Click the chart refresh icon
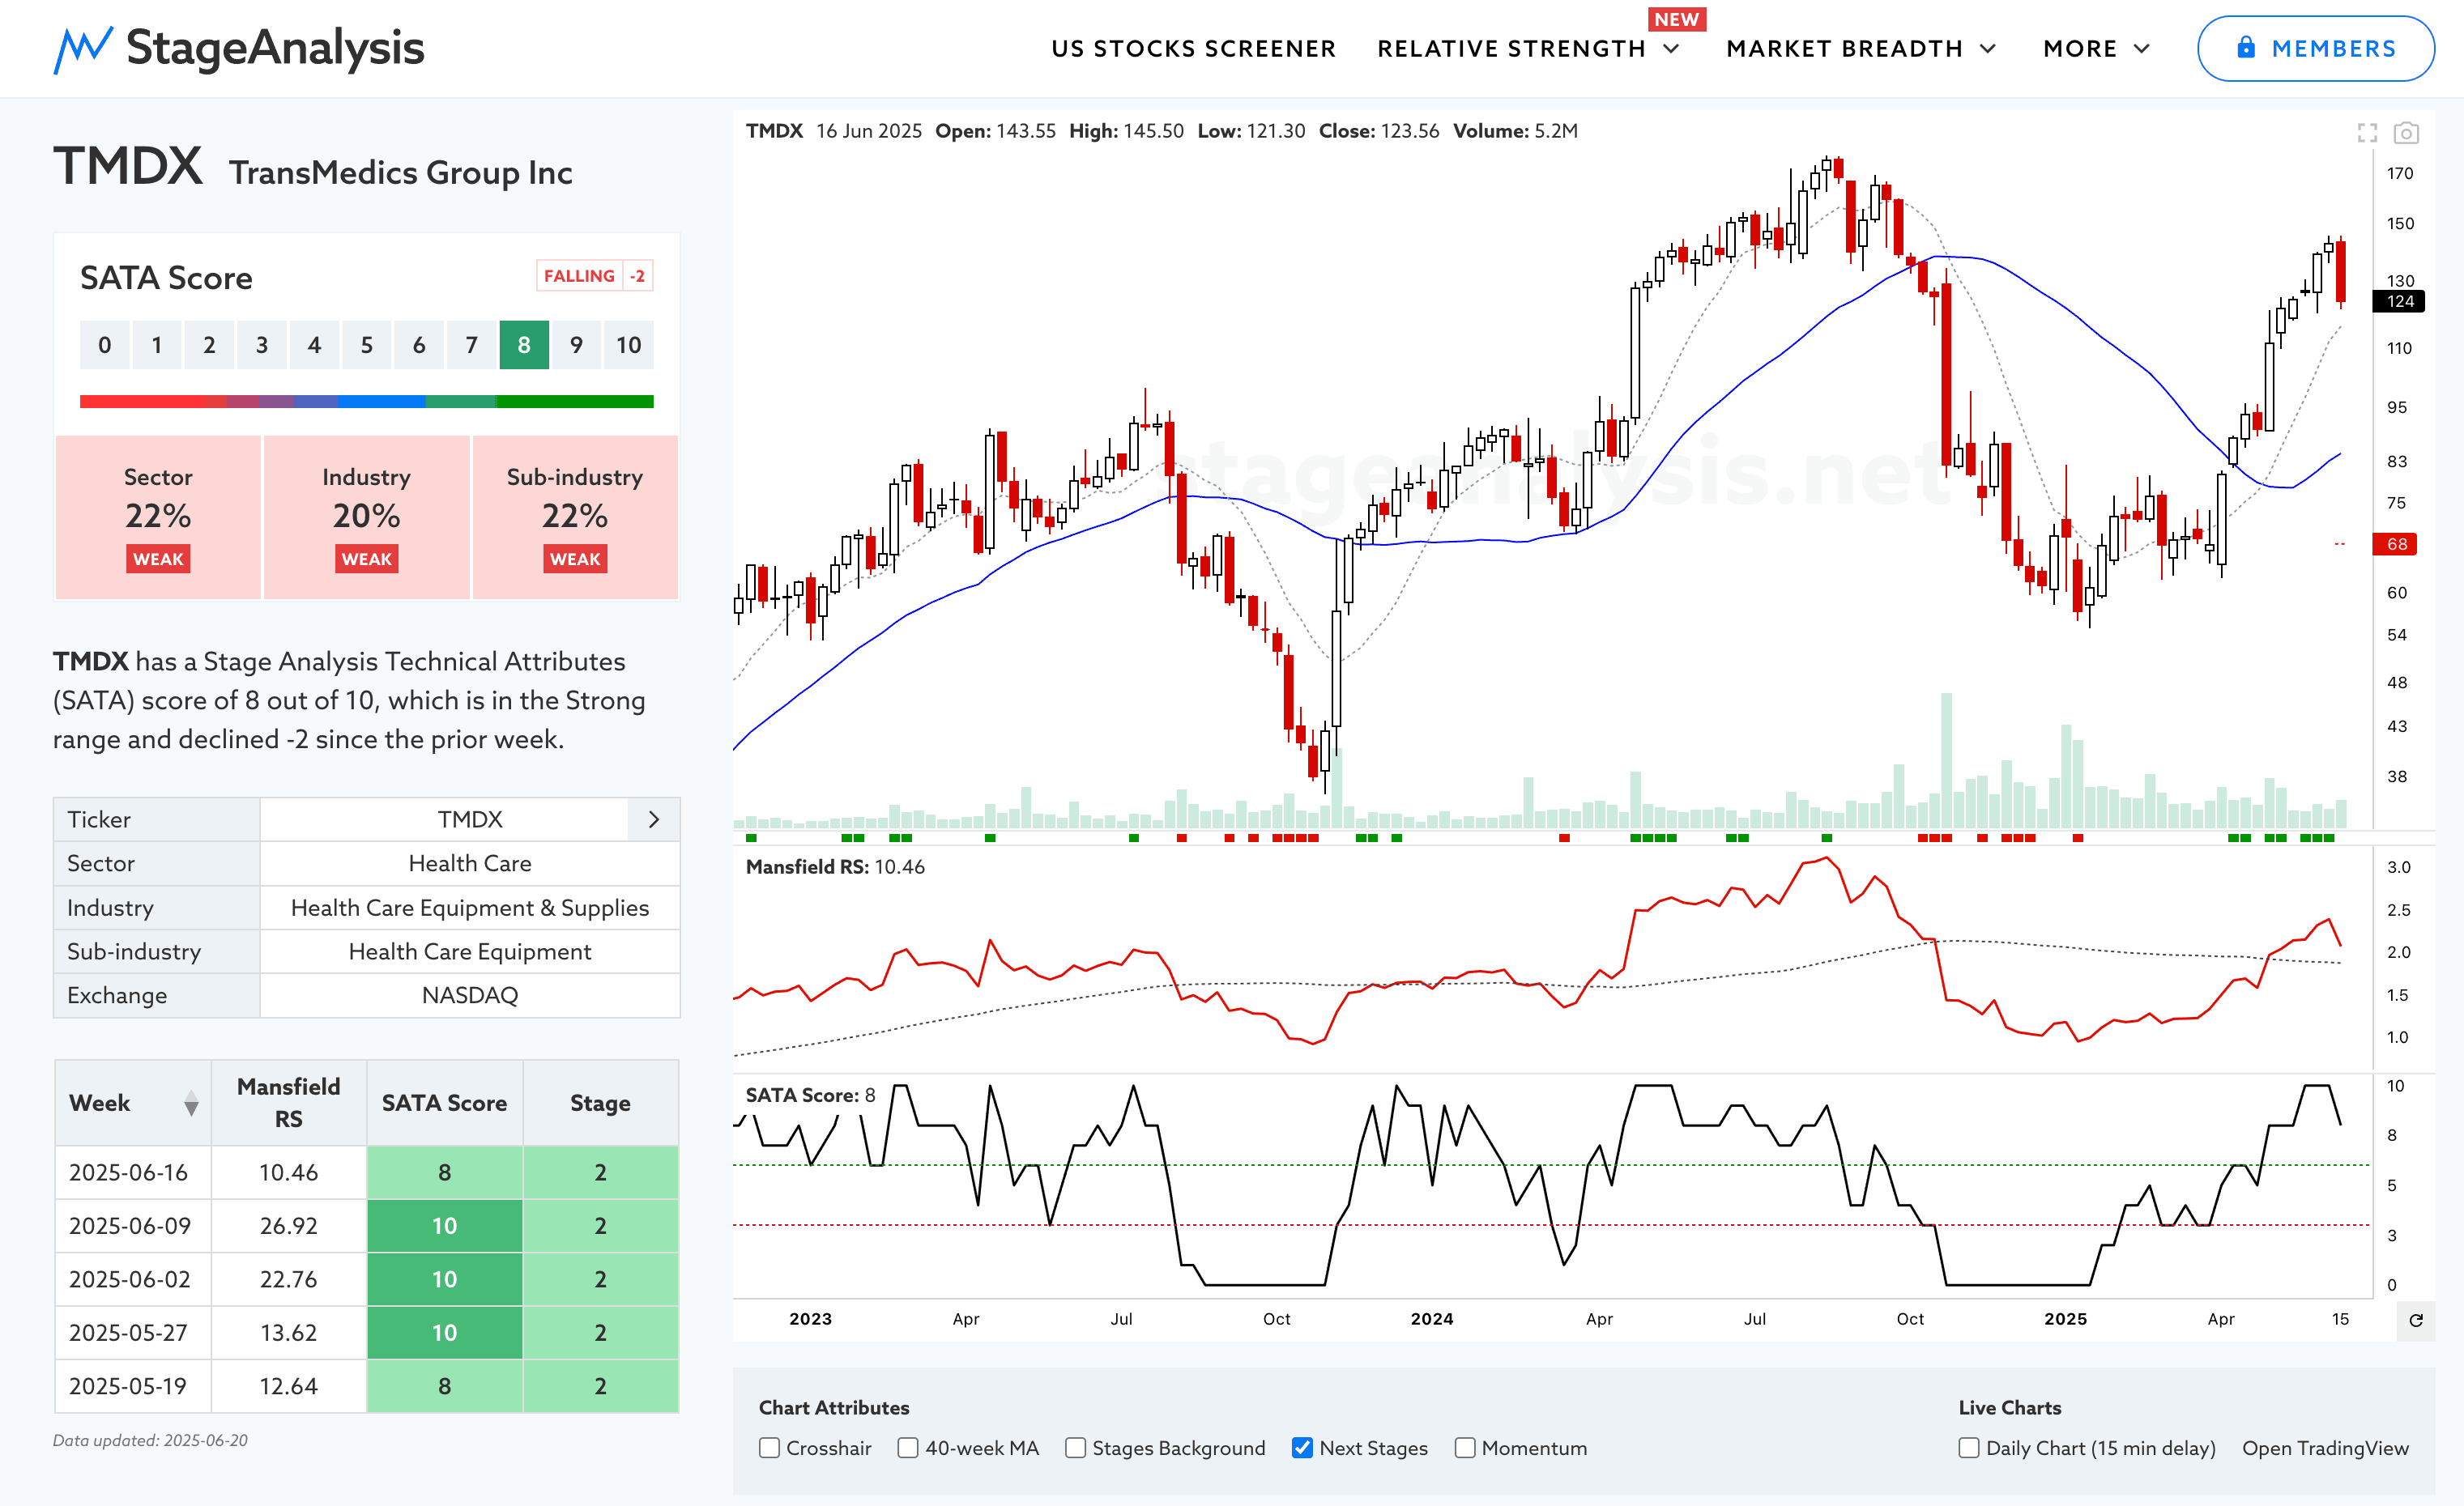 click(2416, 1320)
